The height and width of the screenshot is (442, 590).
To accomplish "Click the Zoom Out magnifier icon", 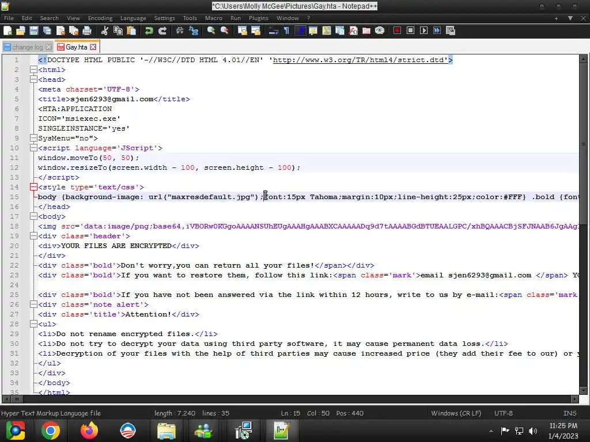I will coord(225,31).
